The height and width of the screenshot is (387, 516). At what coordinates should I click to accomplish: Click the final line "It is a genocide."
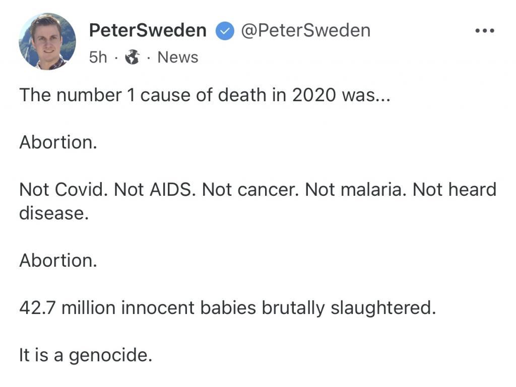click(x=85, y=355)
